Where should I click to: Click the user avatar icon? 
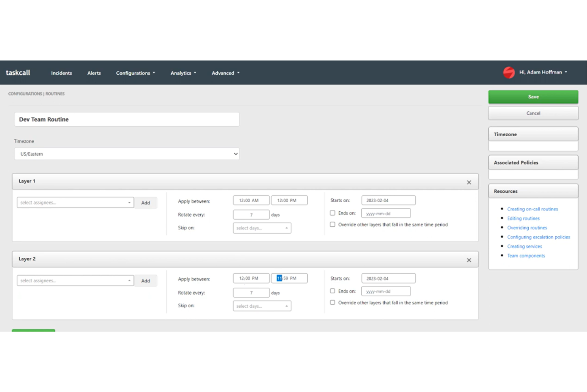click(x=509, y=73)
